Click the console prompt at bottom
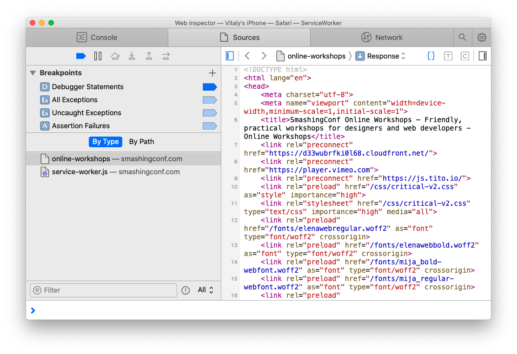Screen dimensions: 517x354 258,310
